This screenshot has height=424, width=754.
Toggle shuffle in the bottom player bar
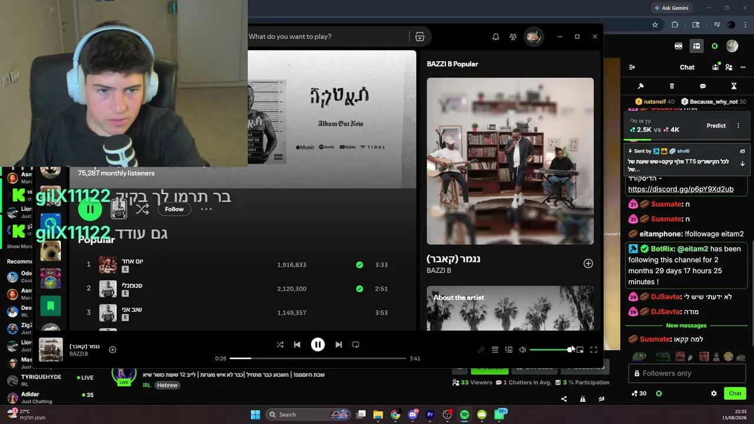click(x=280, y=344)
